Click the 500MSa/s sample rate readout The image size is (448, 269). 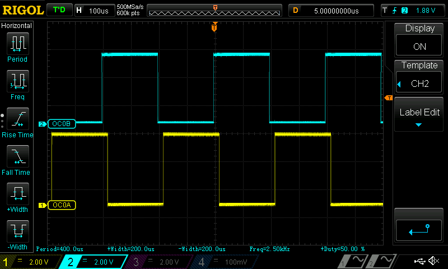[130, 7]
